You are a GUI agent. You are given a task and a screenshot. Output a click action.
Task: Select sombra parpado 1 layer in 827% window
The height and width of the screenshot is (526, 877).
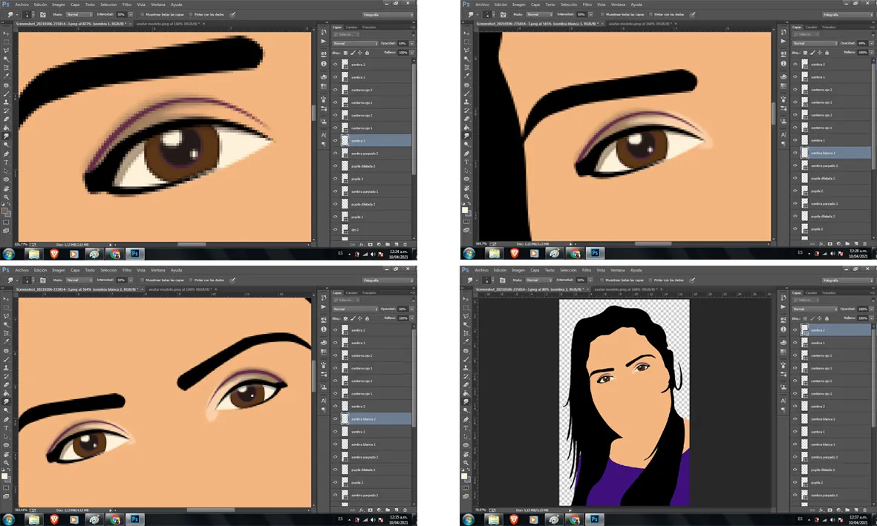coord(373,191)
